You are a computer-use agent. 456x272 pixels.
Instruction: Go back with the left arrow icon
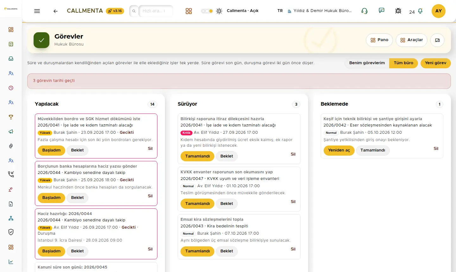[x=55, y=11]
